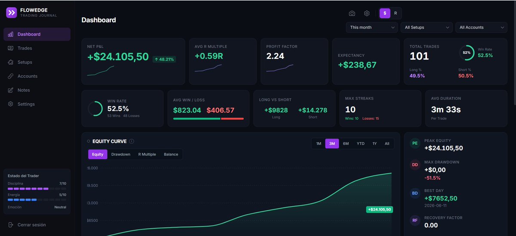Go to the Accounts page

tap(37, 76)
